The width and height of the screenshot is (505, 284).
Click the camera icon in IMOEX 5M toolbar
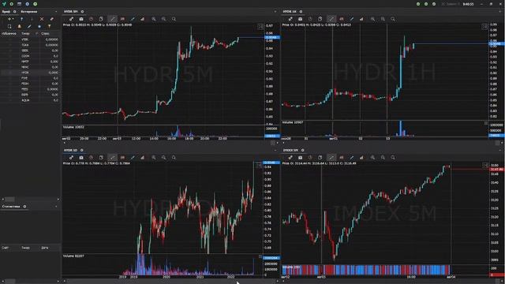point(300,158)
